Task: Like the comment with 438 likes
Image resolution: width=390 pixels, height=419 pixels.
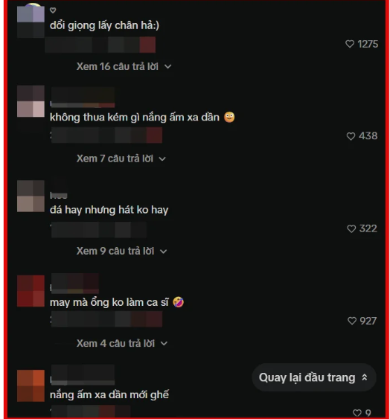Action: [351, 136]
